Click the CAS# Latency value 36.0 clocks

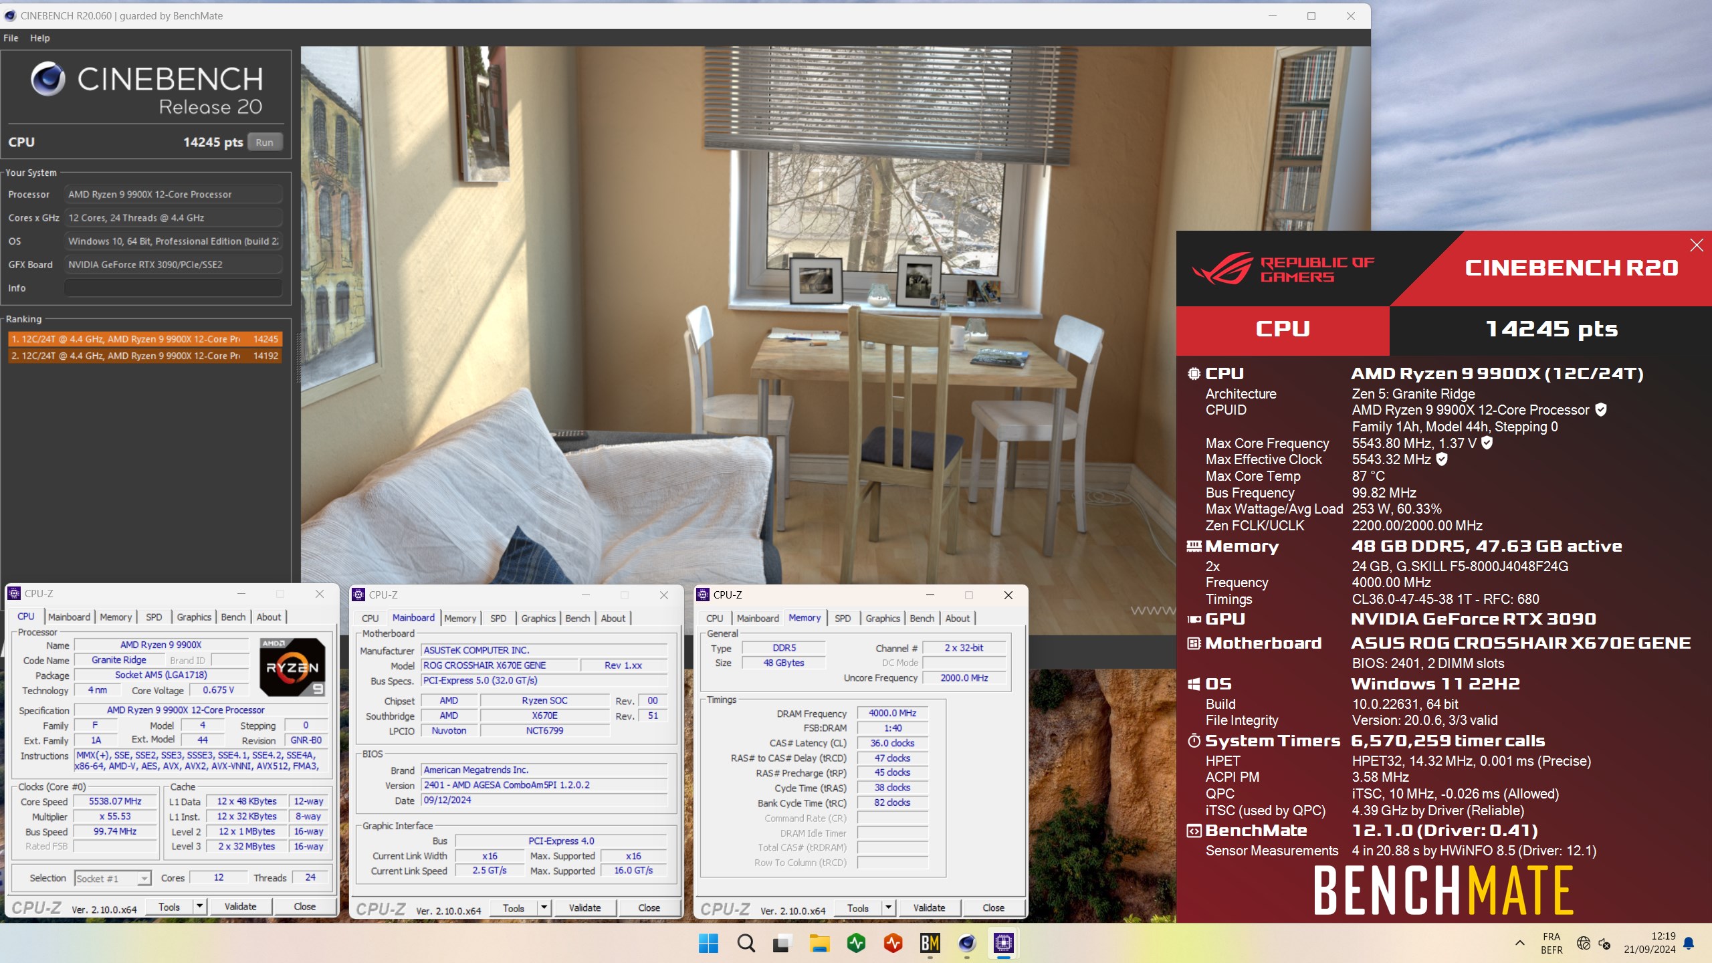pyautogui.click(x=893, y=743)
